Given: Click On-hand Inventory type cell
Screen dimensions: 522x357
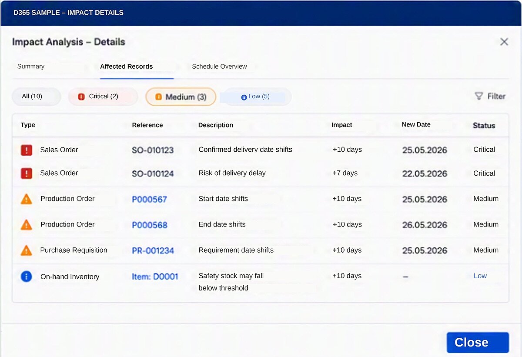Looking at the screenshot, I should click(70, 277).
